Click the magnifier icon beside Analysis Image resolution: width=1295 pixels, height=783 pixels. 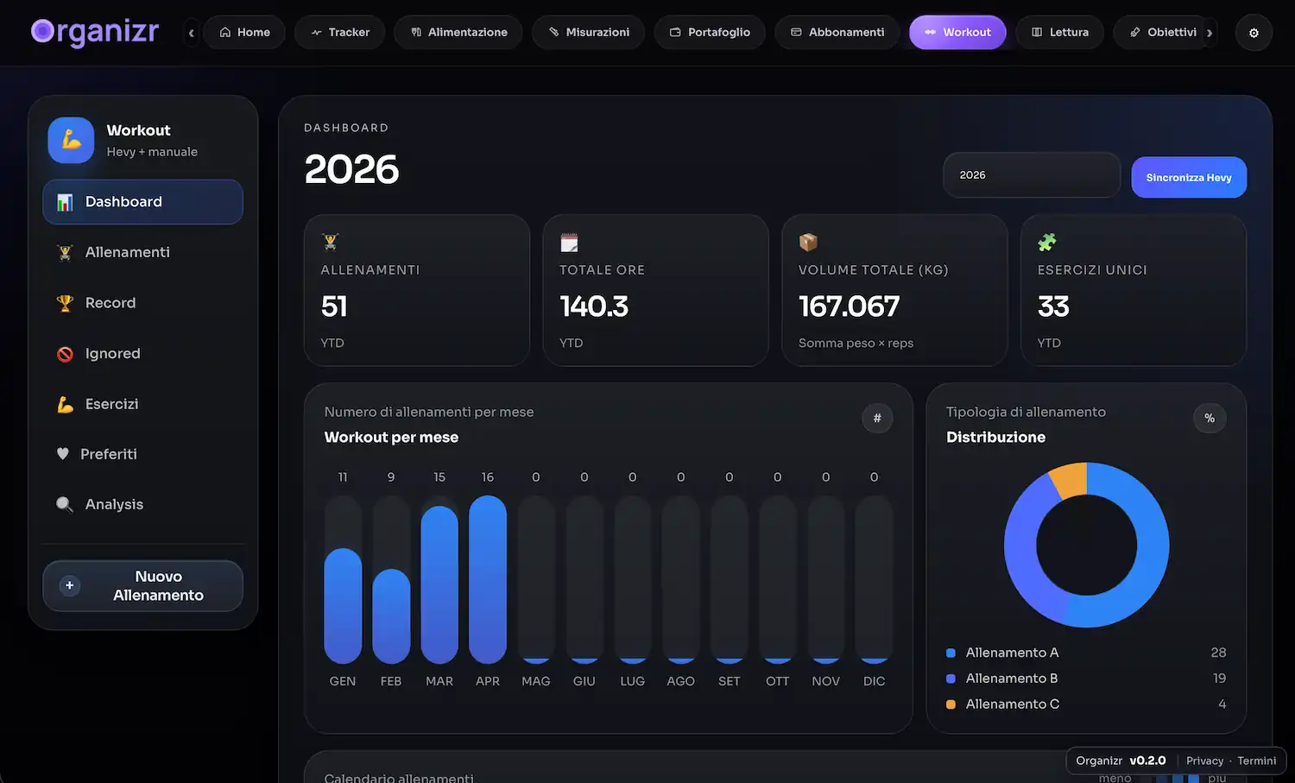65,504
